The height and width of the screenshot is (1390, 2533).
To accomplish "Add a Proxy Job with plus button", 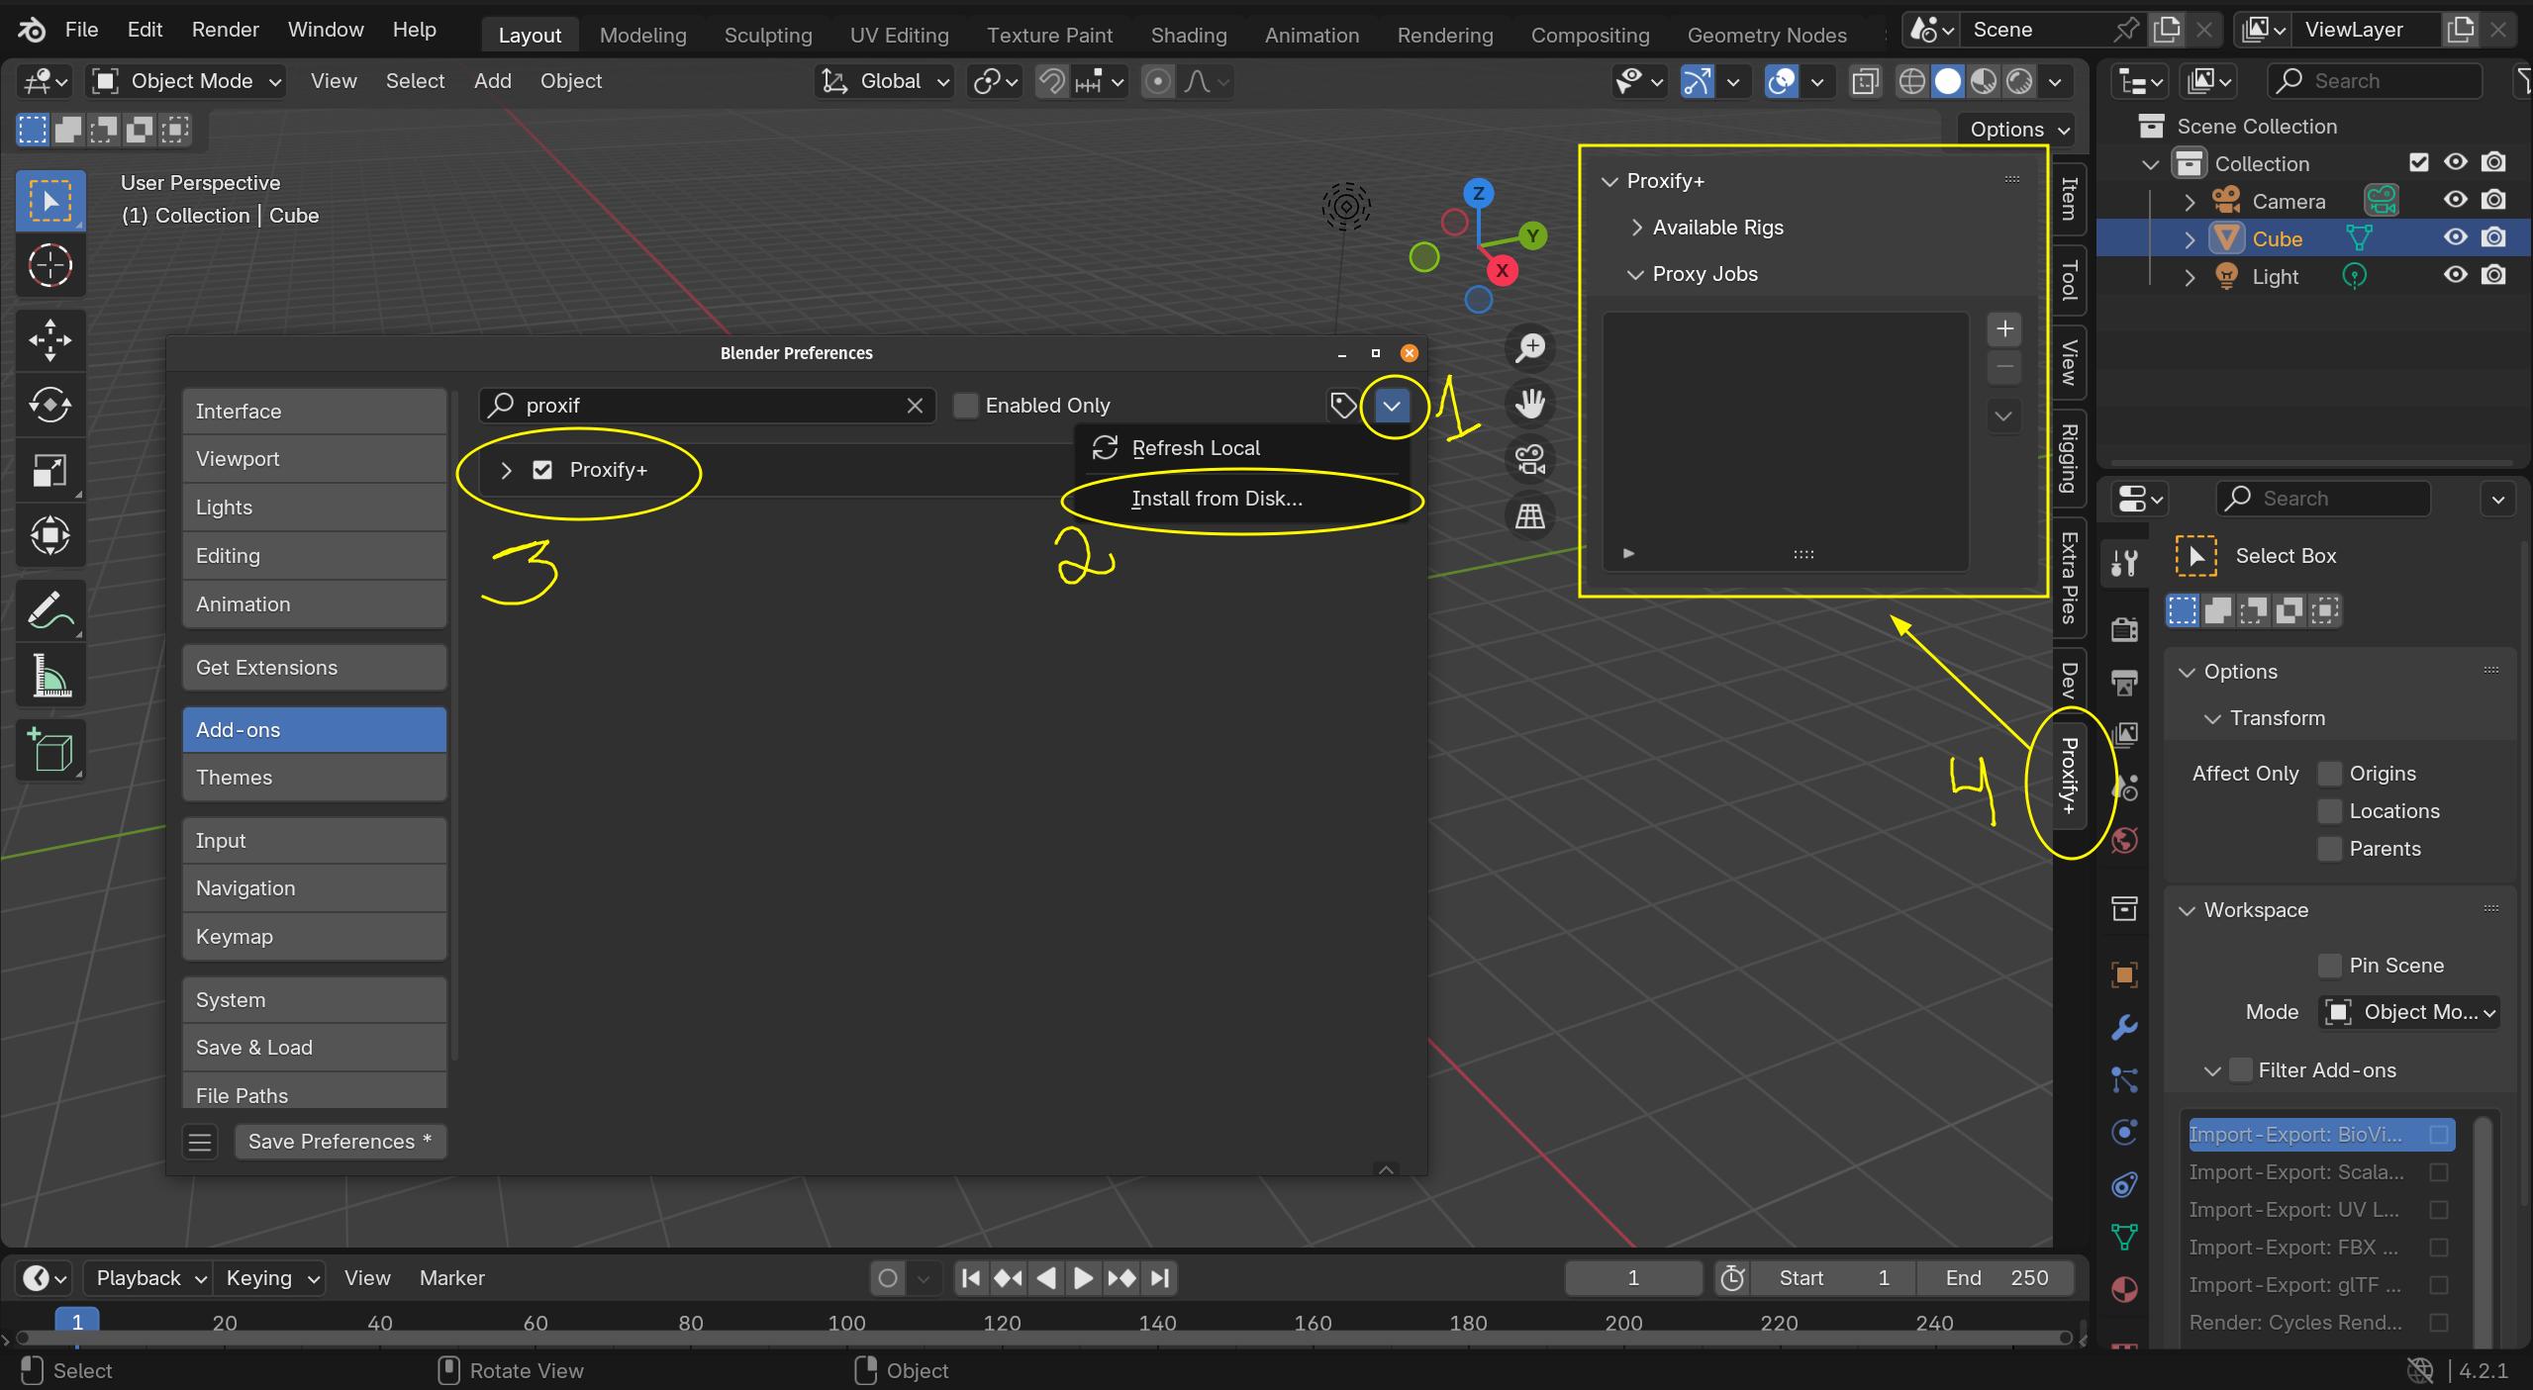I will [2004, 328].
